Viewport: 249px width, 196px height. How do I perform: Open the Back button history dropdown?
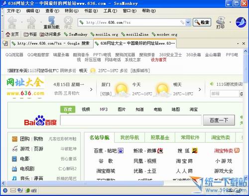21,22
